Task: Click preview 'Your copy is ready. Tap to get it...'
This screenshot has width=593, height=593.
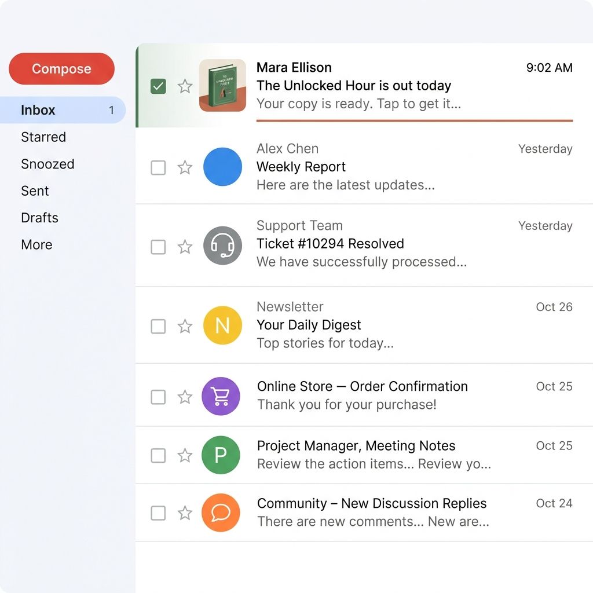Action: 359,104
